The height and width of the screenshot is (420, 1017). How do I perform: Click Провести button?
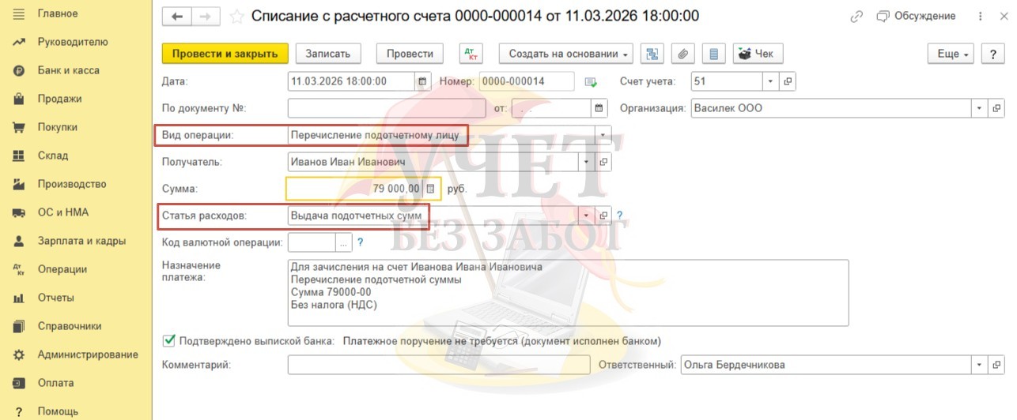[410, 54]
